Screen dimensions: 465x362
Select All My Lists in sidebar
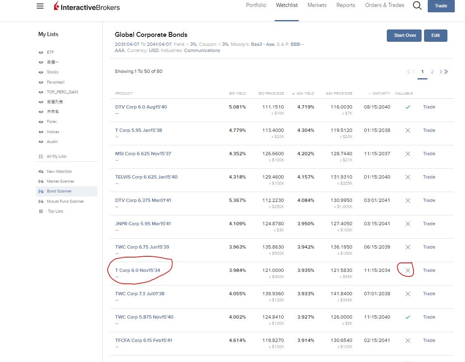(x=56, y=156)
